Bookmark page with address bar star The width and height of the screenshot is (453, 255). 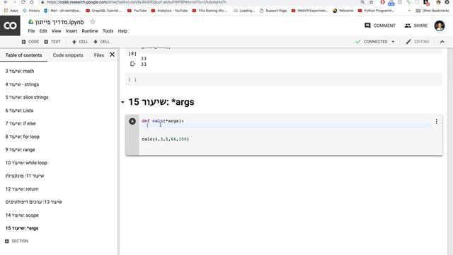pyautogui.click(x=371, y=2)
